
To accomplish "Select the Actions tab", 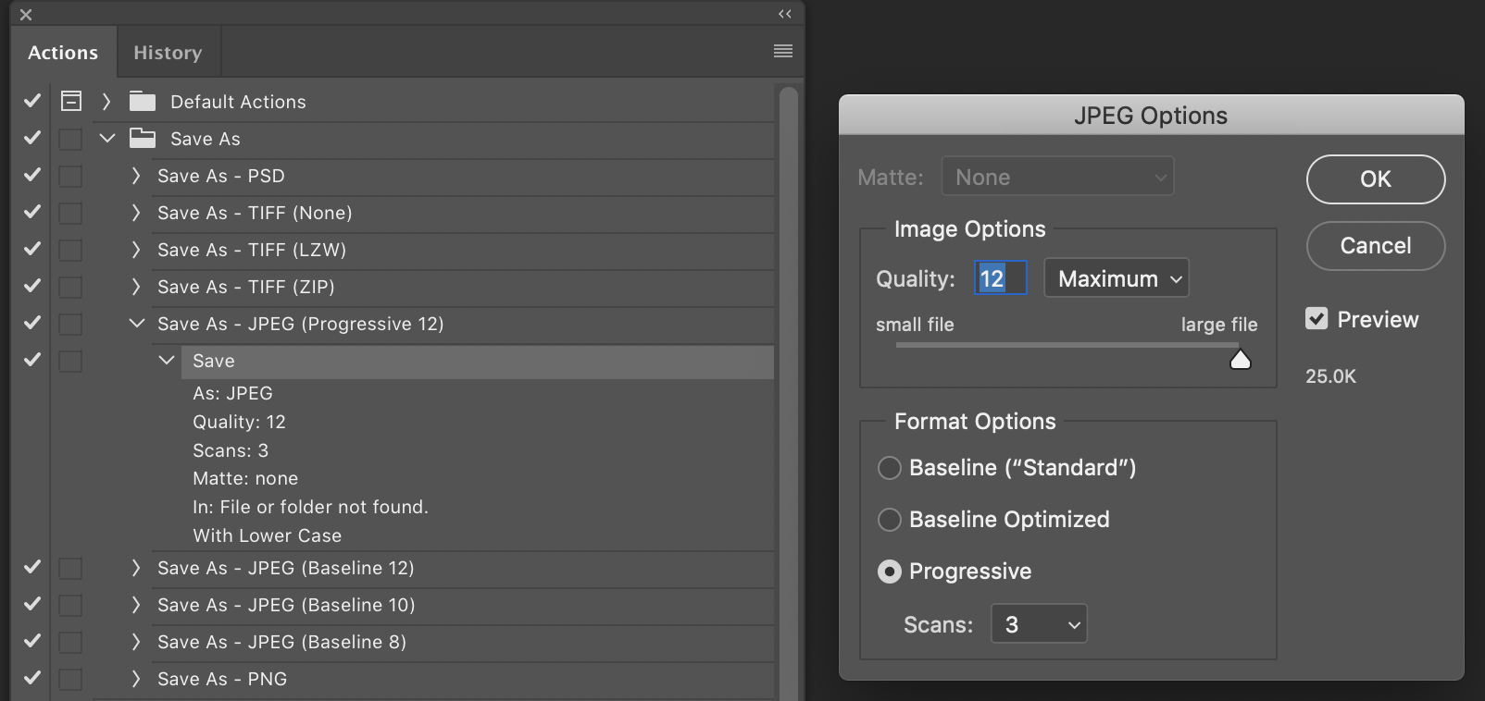I will pyautogui.click(x=63, y=53).
